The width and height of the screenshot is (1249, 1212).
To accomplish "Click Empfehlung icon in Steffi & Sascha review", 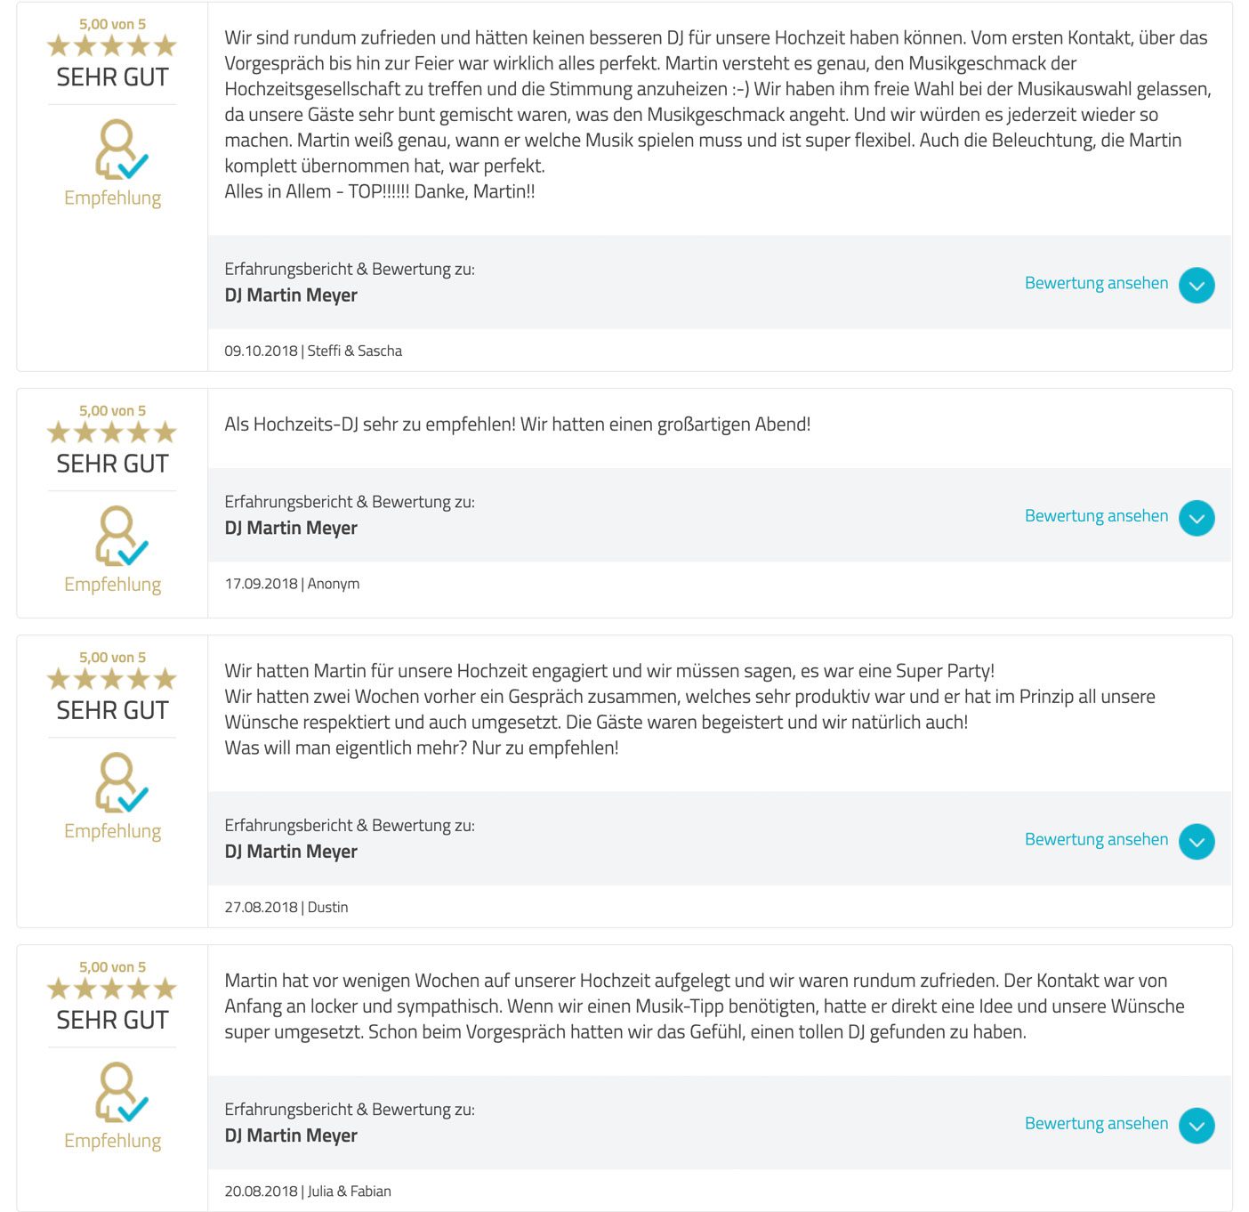I will point(121,149).
